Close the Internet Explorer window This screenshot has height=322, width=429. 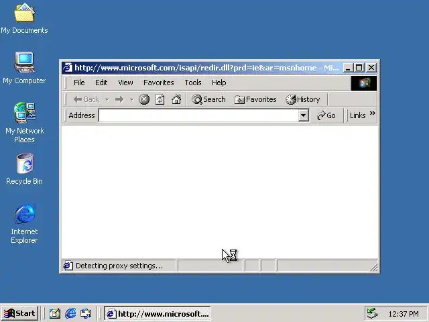pyautogui.click(x=371, y=68)
